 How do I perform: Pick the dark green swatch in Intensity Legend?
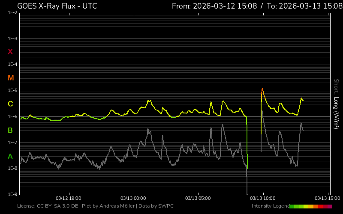coord(292,206)
